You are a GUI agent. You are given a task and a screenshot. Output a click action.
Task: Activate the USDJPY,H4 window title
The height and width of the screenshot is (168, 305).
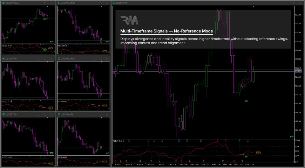tap(11, 59)
